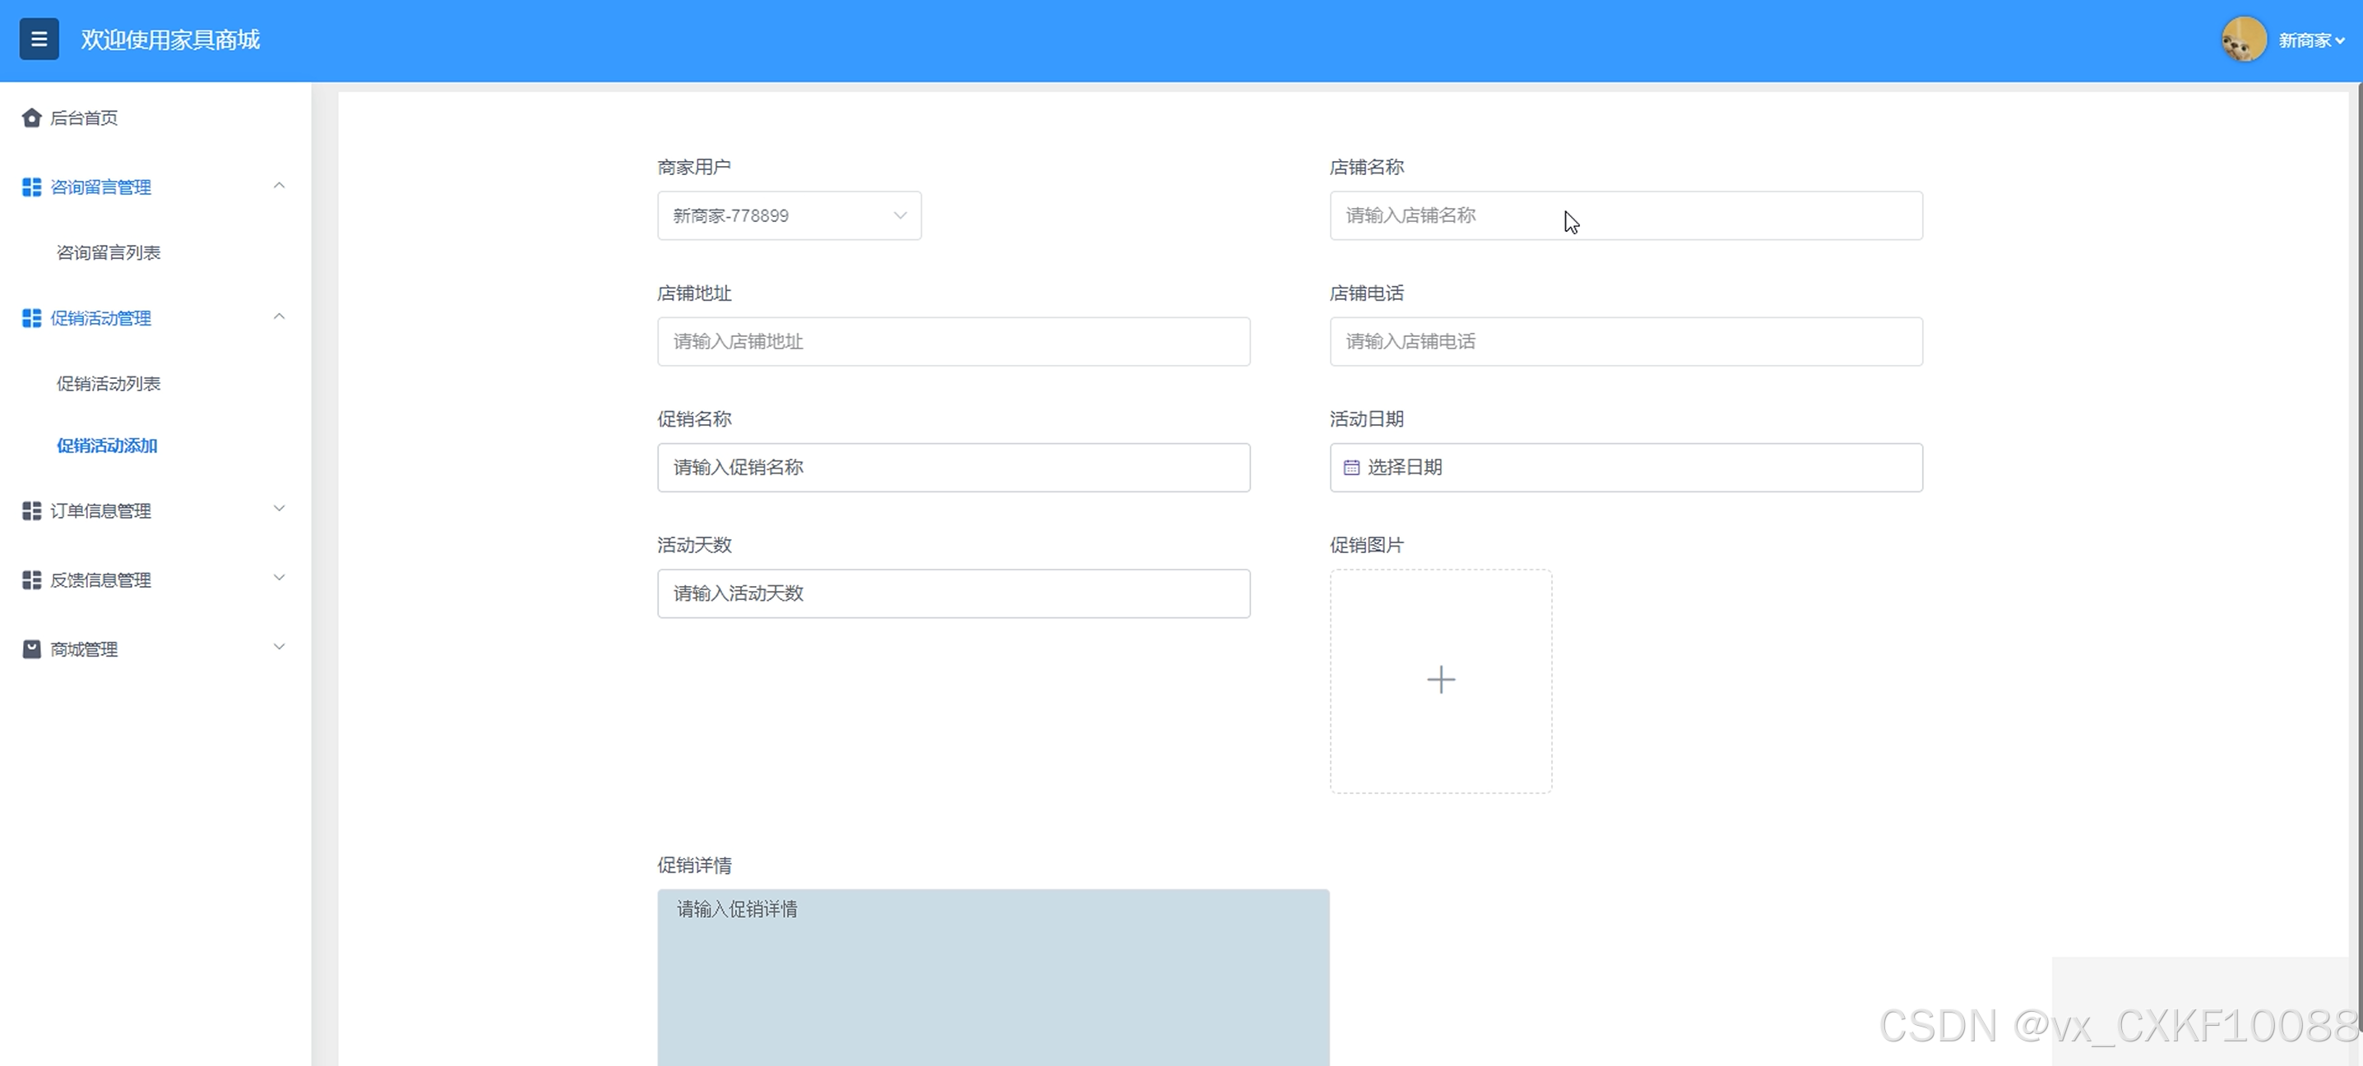Viewport: 2363px width, 1066px height.
Task: Click the 店铺名称 input field
Action: [1624, 215]
